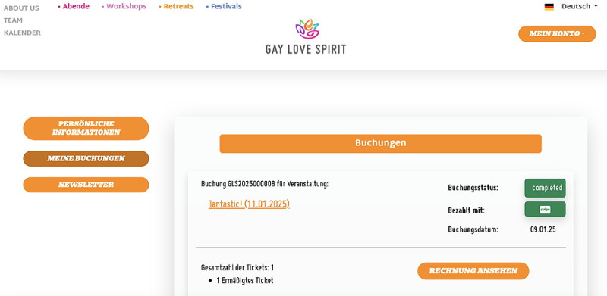607x296 pixels.
Task: Select the Meine Buchungen sidebar button
Action: pos(86,158)
